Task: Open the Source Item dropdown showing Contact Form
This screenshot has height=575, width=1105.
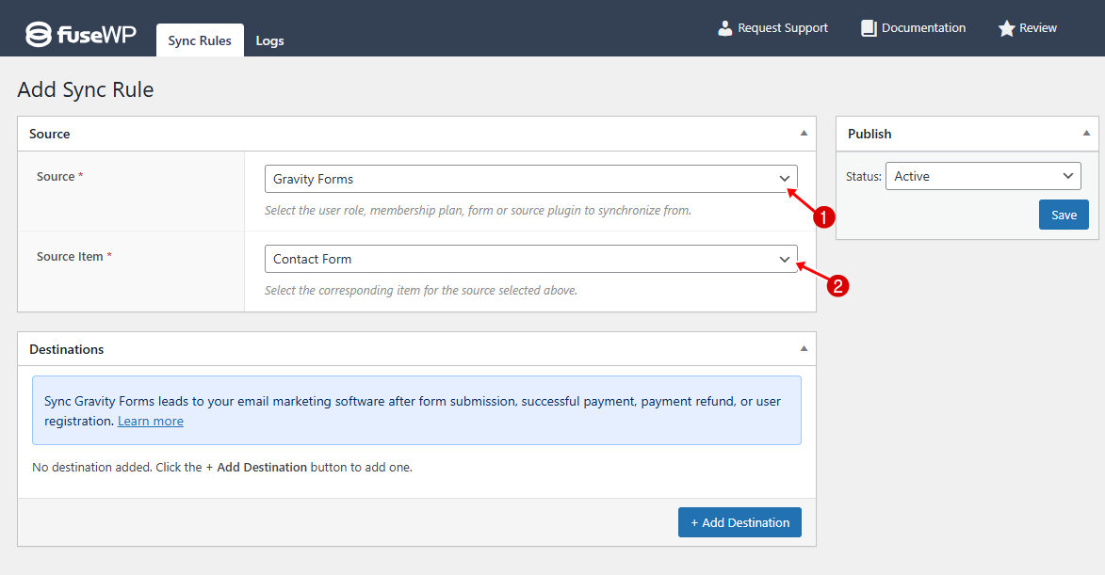Action: [530, 259]
